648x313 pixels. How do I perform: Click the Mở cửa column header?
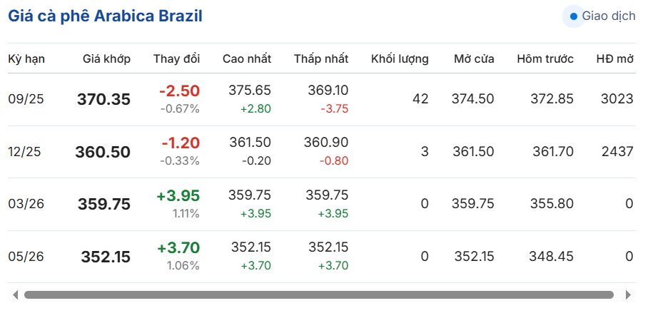tap(474, 59)
